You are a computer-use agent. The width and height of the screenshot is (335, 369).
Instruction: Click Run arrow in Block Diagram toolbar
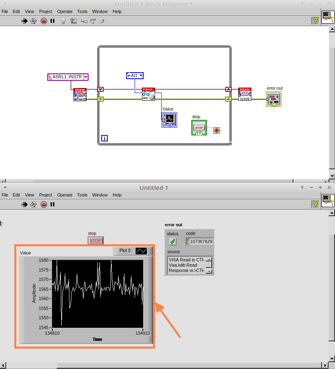point(24,21)
